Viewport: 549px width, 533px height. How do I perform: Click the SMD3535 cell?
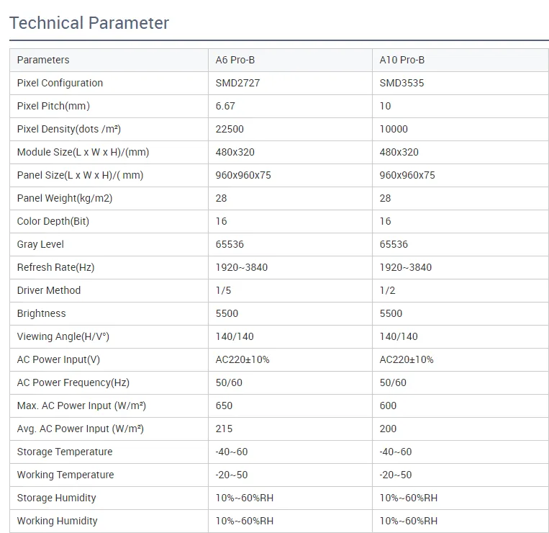pyautogui.click(x=401, y=83)
